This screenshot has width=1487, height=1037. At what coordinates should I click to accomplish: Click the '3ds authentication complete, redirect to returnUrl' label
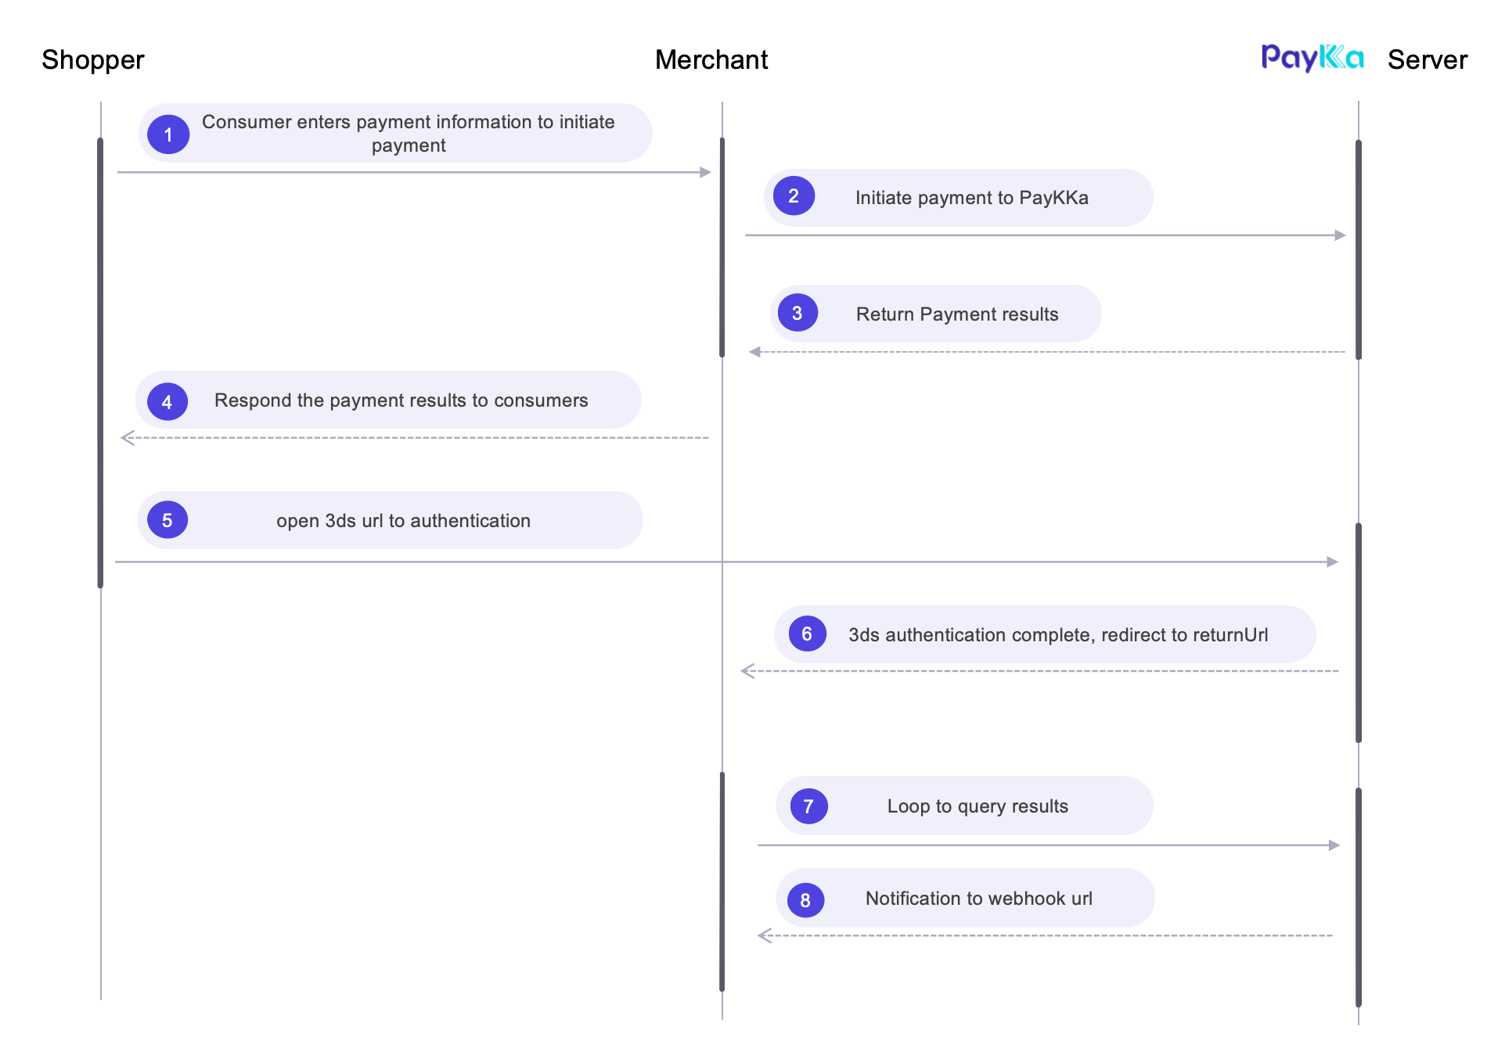[1058, 635]
